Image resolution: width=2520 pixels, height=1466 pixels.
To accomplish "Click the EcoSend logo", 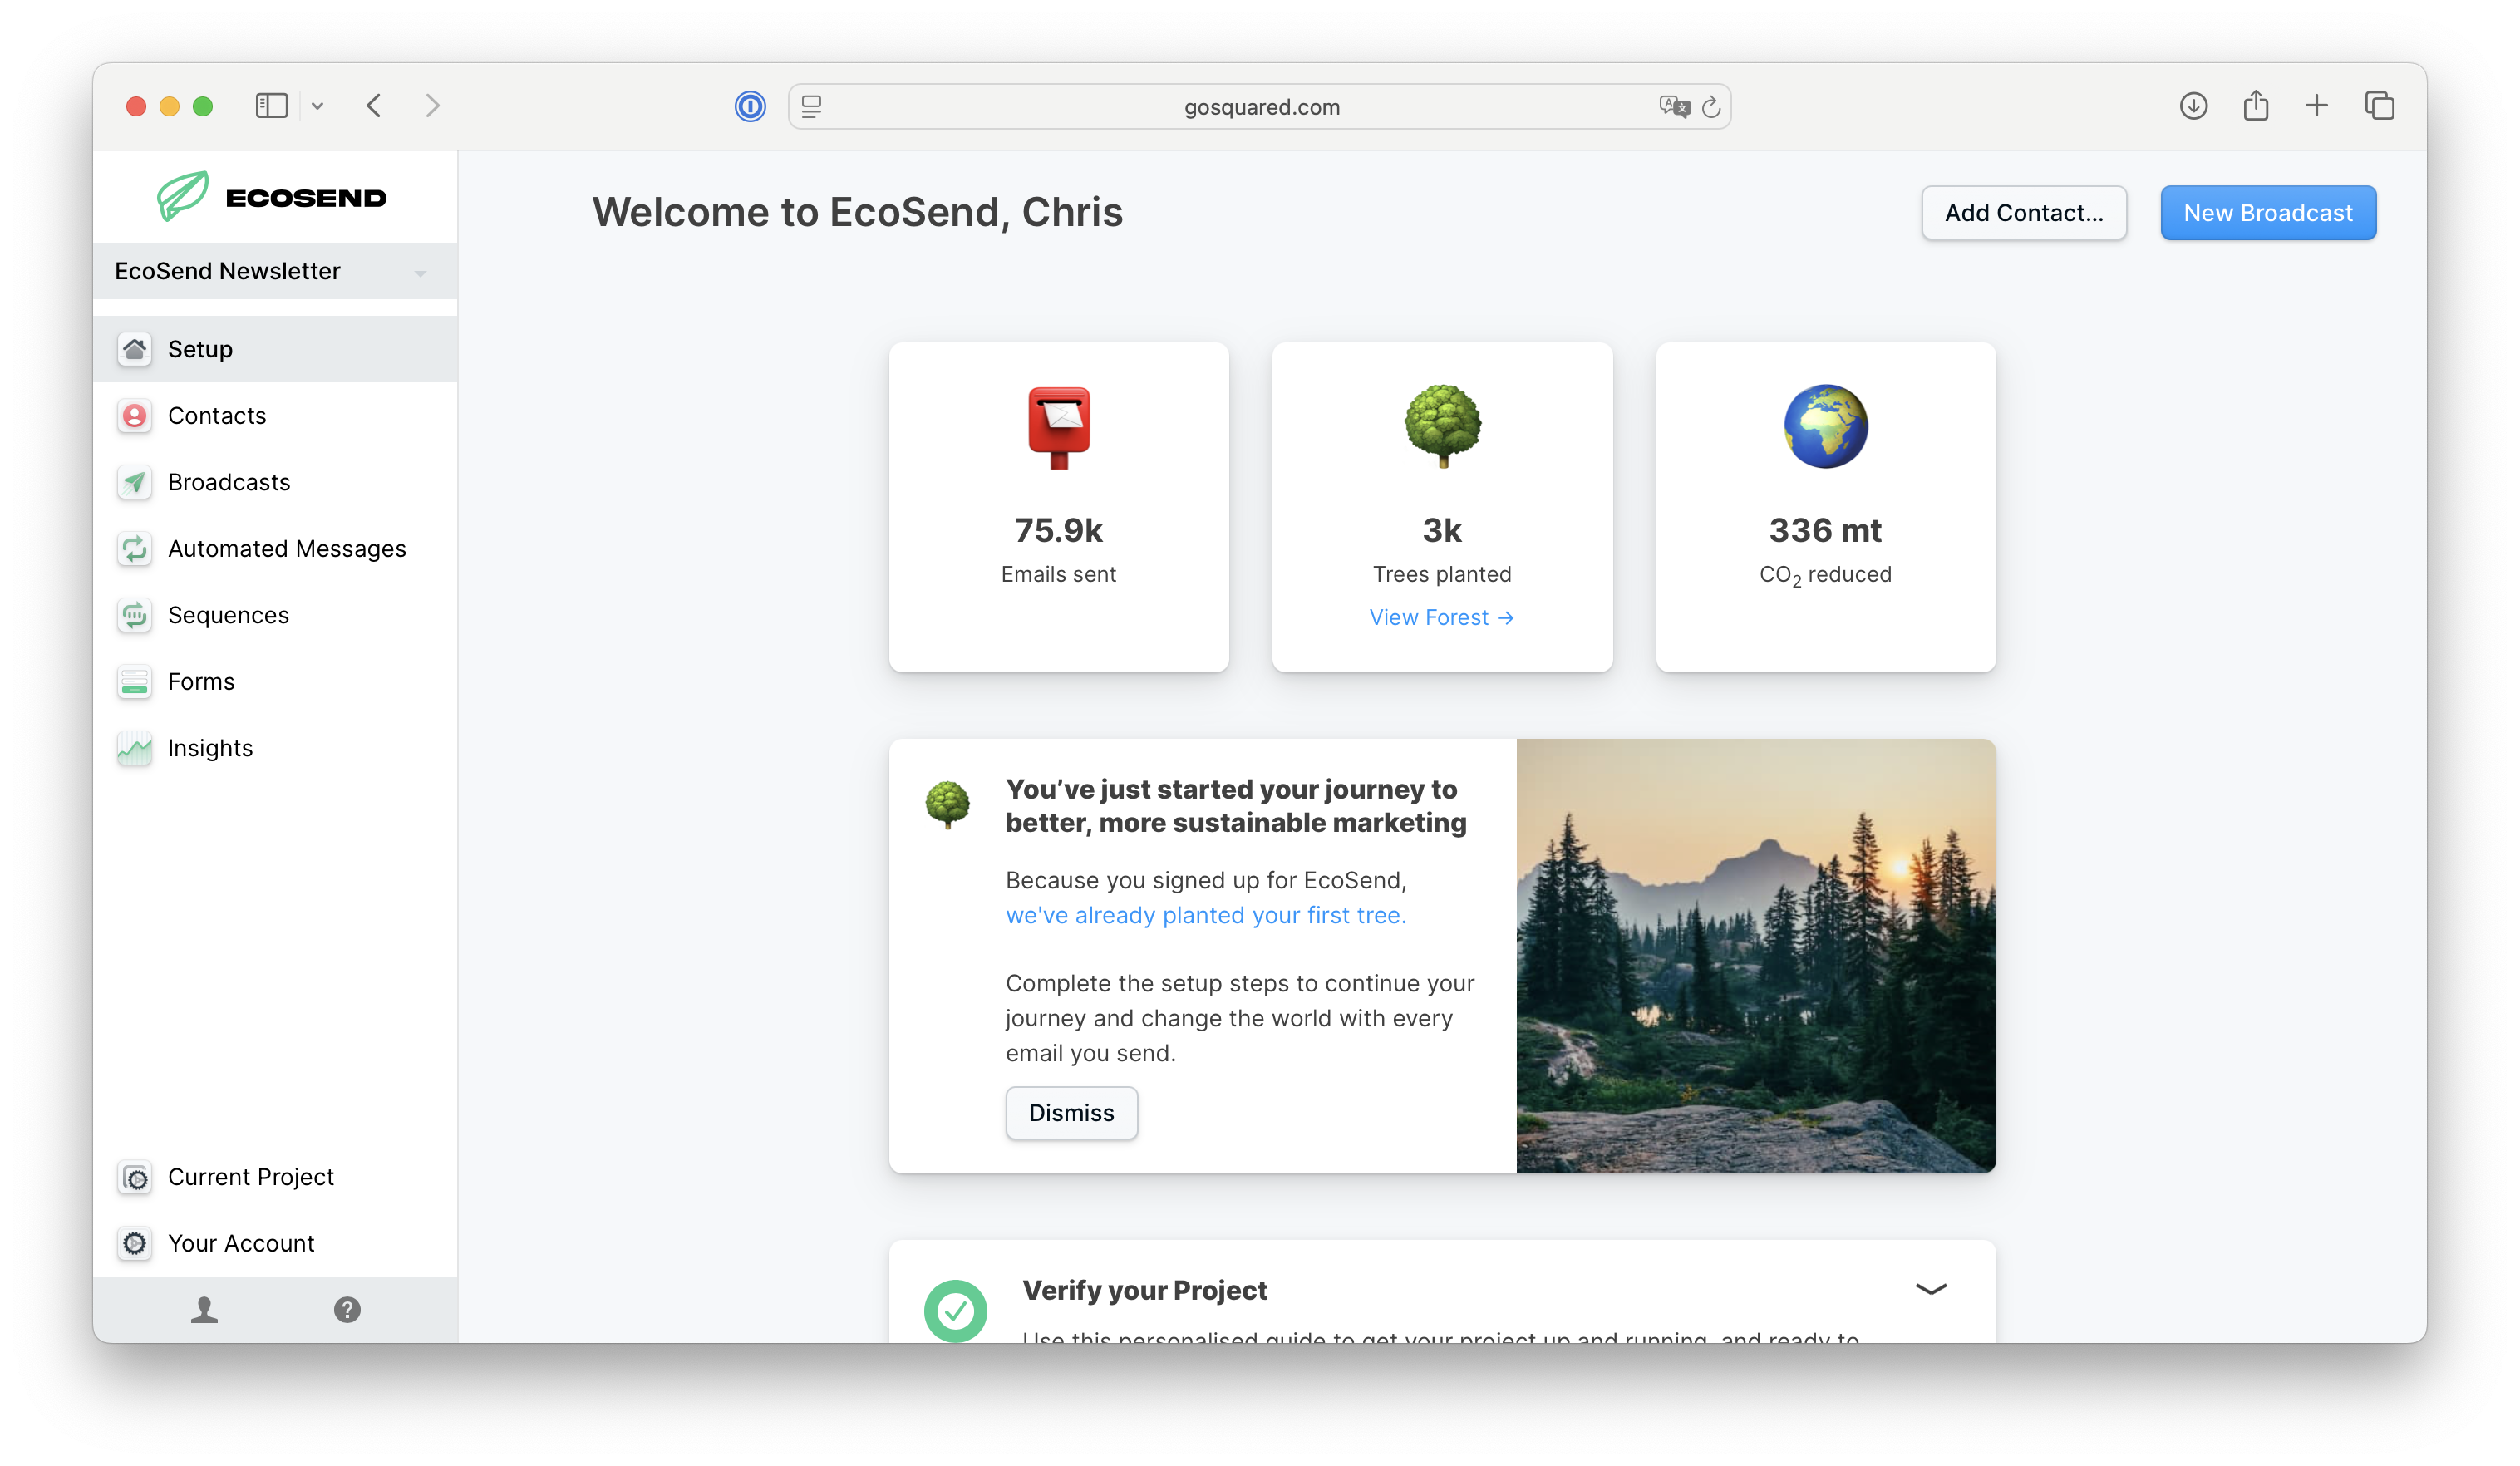I will click(x=272, y=196).
